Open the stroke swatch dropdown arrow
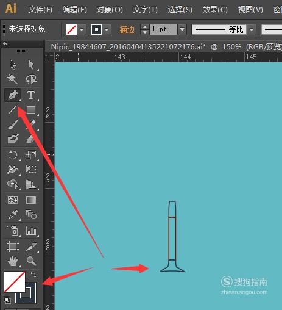 pos(107,30)
